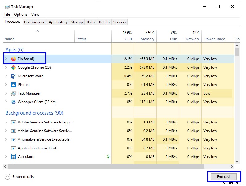The height and width of the screenshot is (186, 246).
Task: Click the End task button
Action: coord(224,176)
